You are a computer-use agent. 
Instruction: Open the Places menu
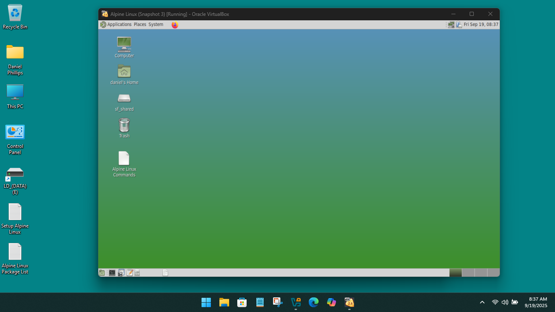coord(140,25)
